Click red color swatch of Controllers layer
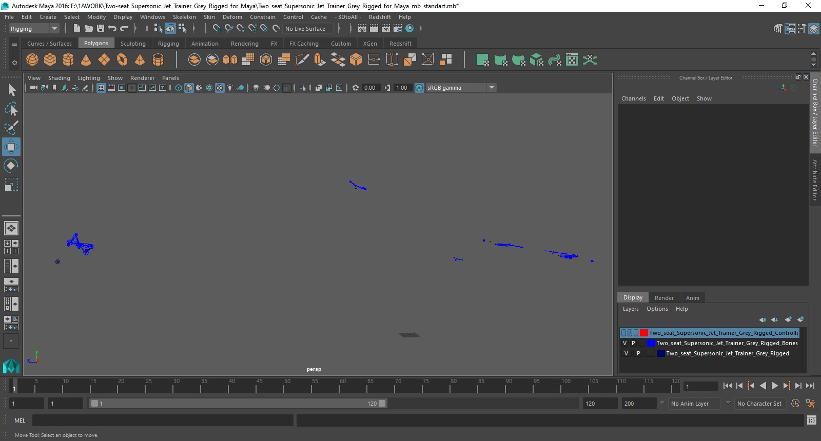This screenshot has height=441, width=821. pos(644,333)
